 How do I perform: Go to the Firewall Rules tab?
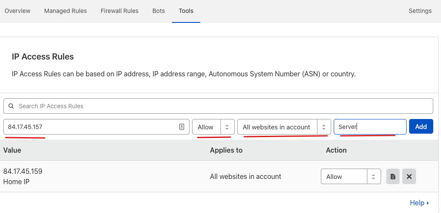119,11
